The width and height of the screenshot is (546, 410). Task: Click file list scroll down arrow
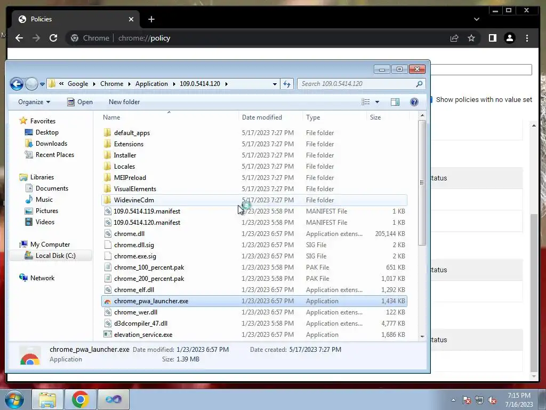click(422, 336)
